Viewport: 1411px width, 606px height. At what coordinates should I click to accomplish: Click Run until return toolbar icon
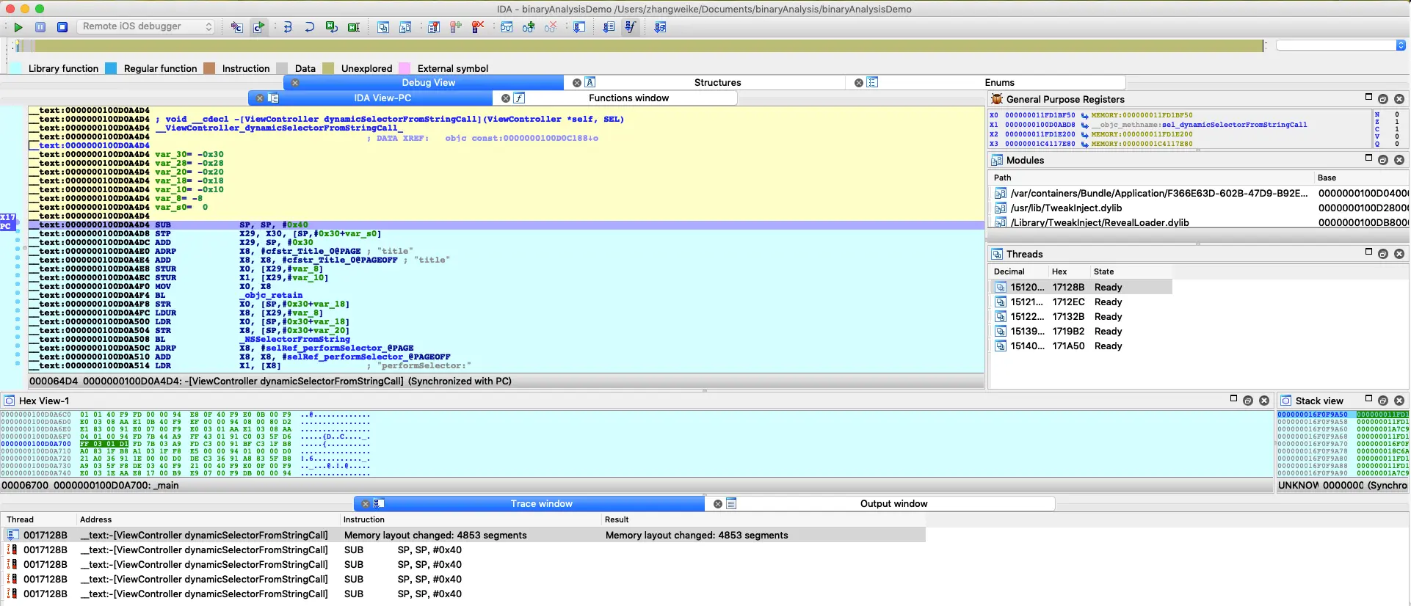click(x=332, y=27)
